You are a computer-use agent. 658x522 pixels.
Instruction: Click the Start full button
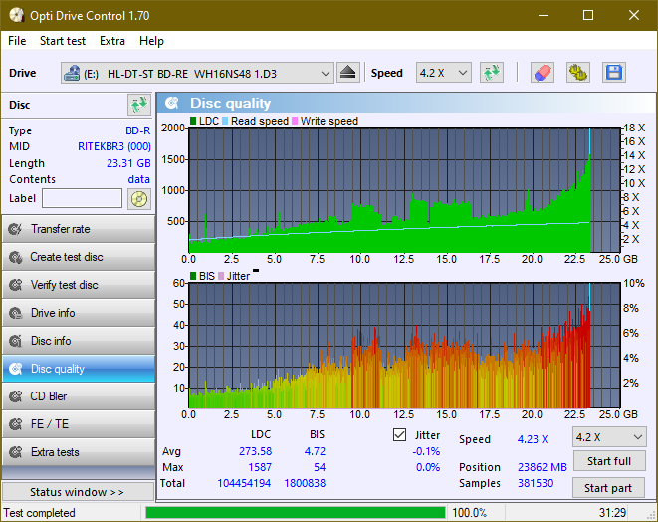[609, 461]
